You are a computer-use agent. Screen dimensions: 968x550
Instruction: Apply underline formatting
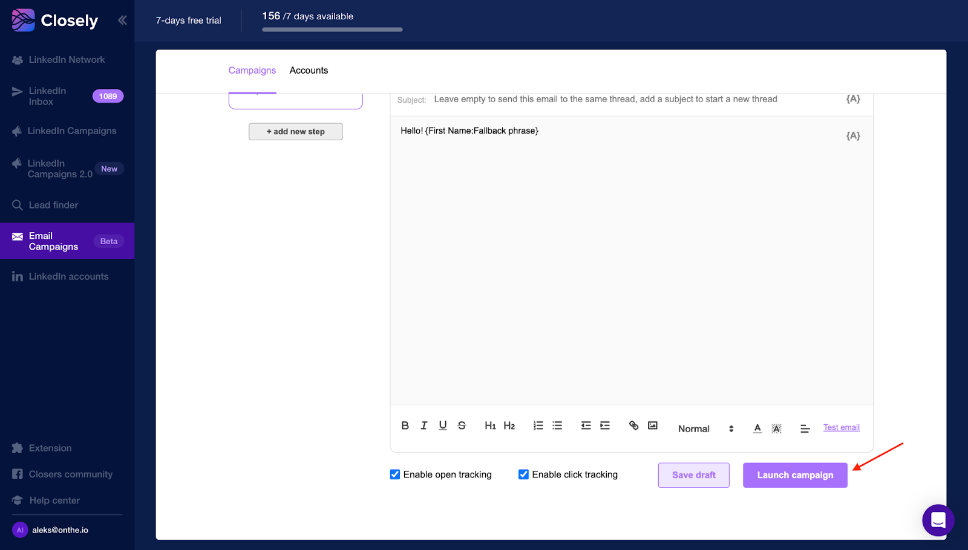(x=443, y=425)
